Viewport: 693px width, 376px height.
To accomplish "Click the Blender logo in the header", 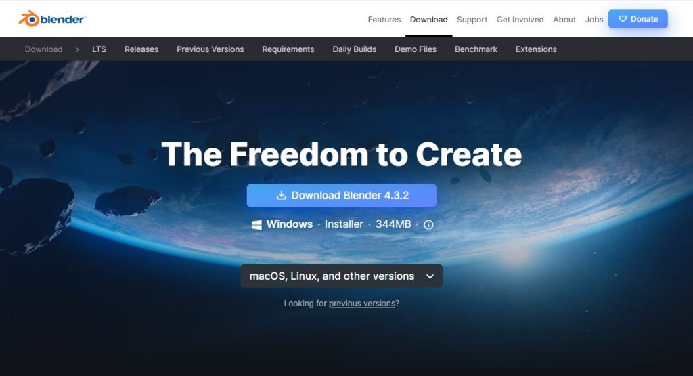I will pyautogui.click(x=51, y=19).
